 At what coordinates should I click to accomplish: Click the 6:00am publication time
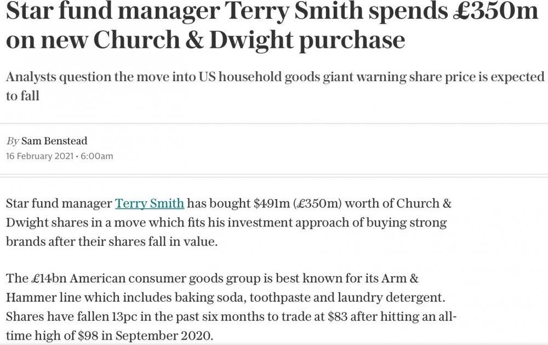97,156
